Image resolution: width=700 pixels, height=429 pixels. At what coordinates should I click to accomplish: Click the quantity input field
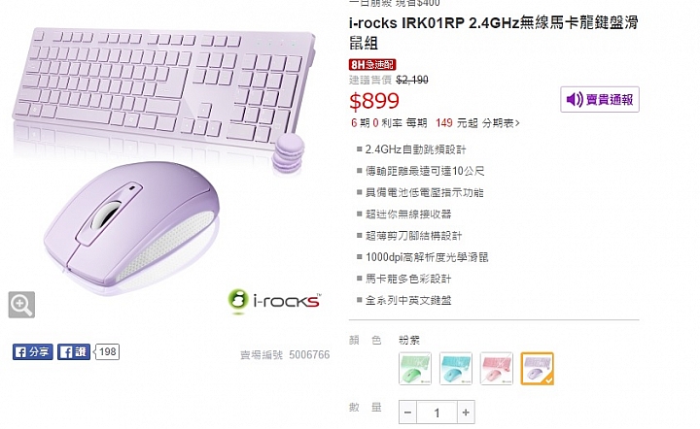point(437,412)
